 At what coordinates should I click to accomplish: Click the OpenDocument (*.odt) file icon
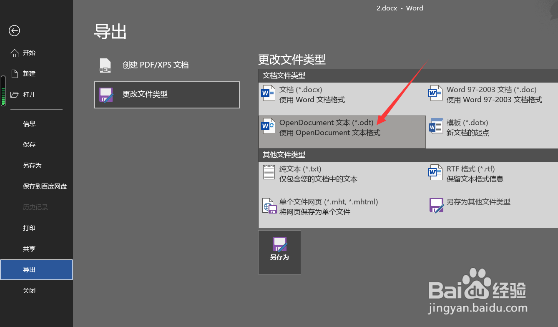coord(268,126)
